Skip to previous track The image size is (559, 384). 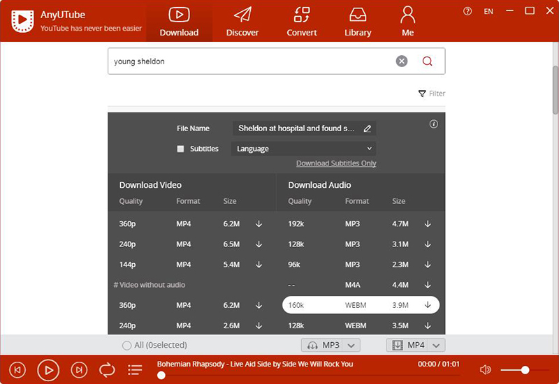[x=17, y=370]
